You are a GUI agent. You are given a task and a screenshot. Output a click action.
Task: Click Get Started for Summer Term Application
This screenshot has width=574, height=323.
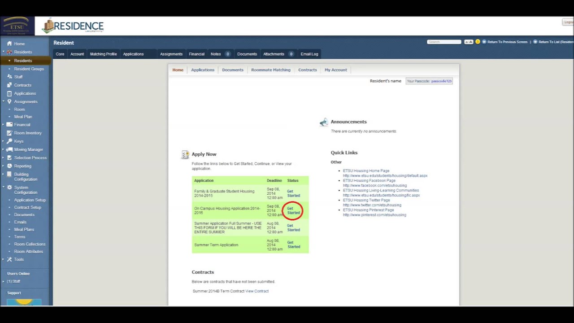pyautogui.click(x=293, y=244)
